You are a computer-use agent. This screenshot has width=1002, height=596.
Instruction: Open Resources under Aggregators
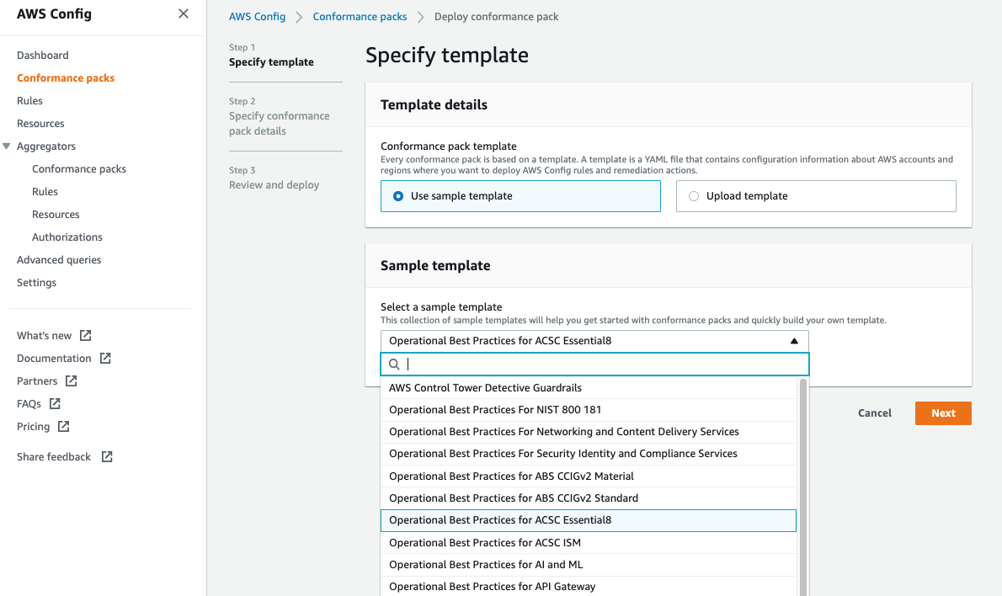tap(56, 215)
